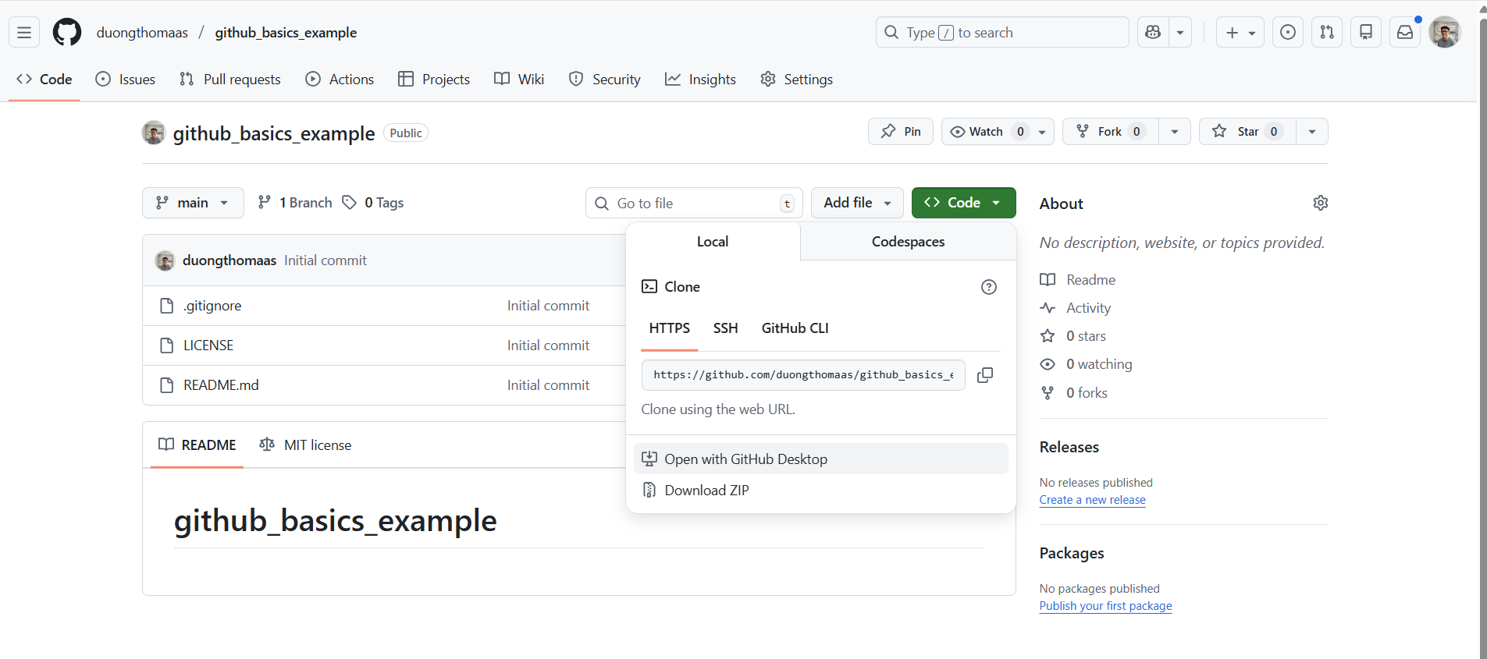1487x659 pixels.
Task: Focus the Go to file search field
Action: pyautogui.click(x=695, y=204)
